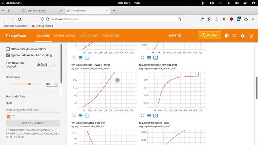Image resolution: width=258 pixels, height=145 pixels.
Task: Fit domain on chart above episode_reward_mean
Action: (x=87, y=58)
